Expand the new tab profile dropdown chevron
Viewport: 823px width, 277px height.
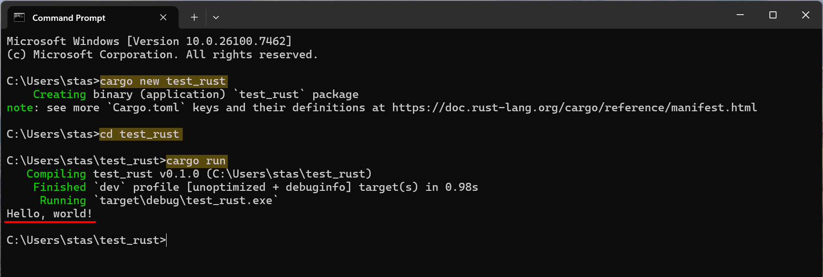pyautogui.click(x=216, y=18)
